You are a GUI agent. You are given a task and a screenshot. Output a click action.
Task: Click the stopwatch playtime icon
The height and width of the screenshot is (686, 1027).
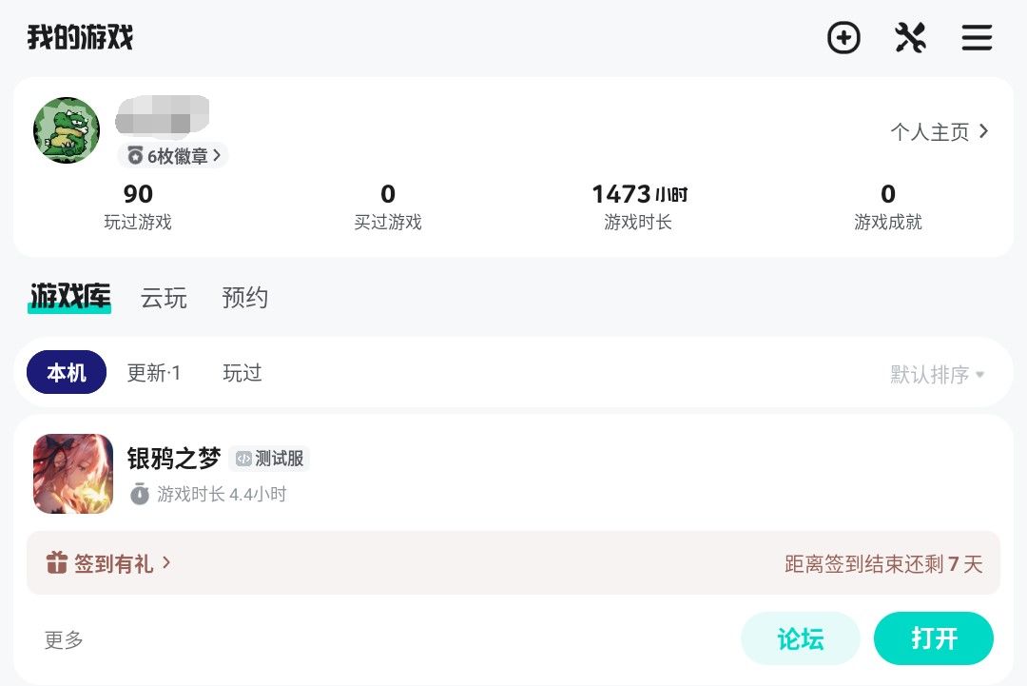[140, 495]
